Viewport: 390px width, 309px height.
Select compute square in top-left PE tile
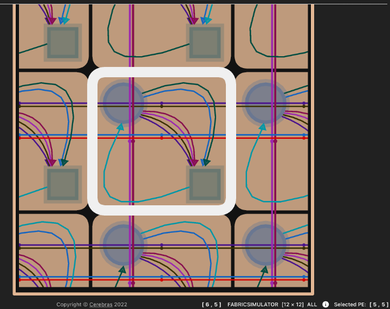pos(63,43)
